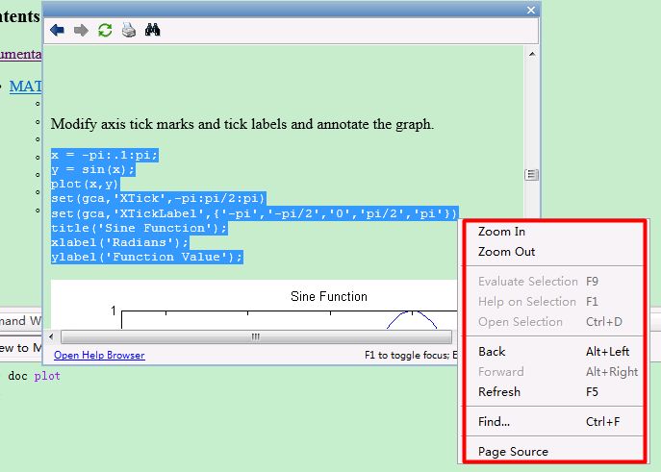Click the vertical scrollbar thumb

click(x=532, y=174)
